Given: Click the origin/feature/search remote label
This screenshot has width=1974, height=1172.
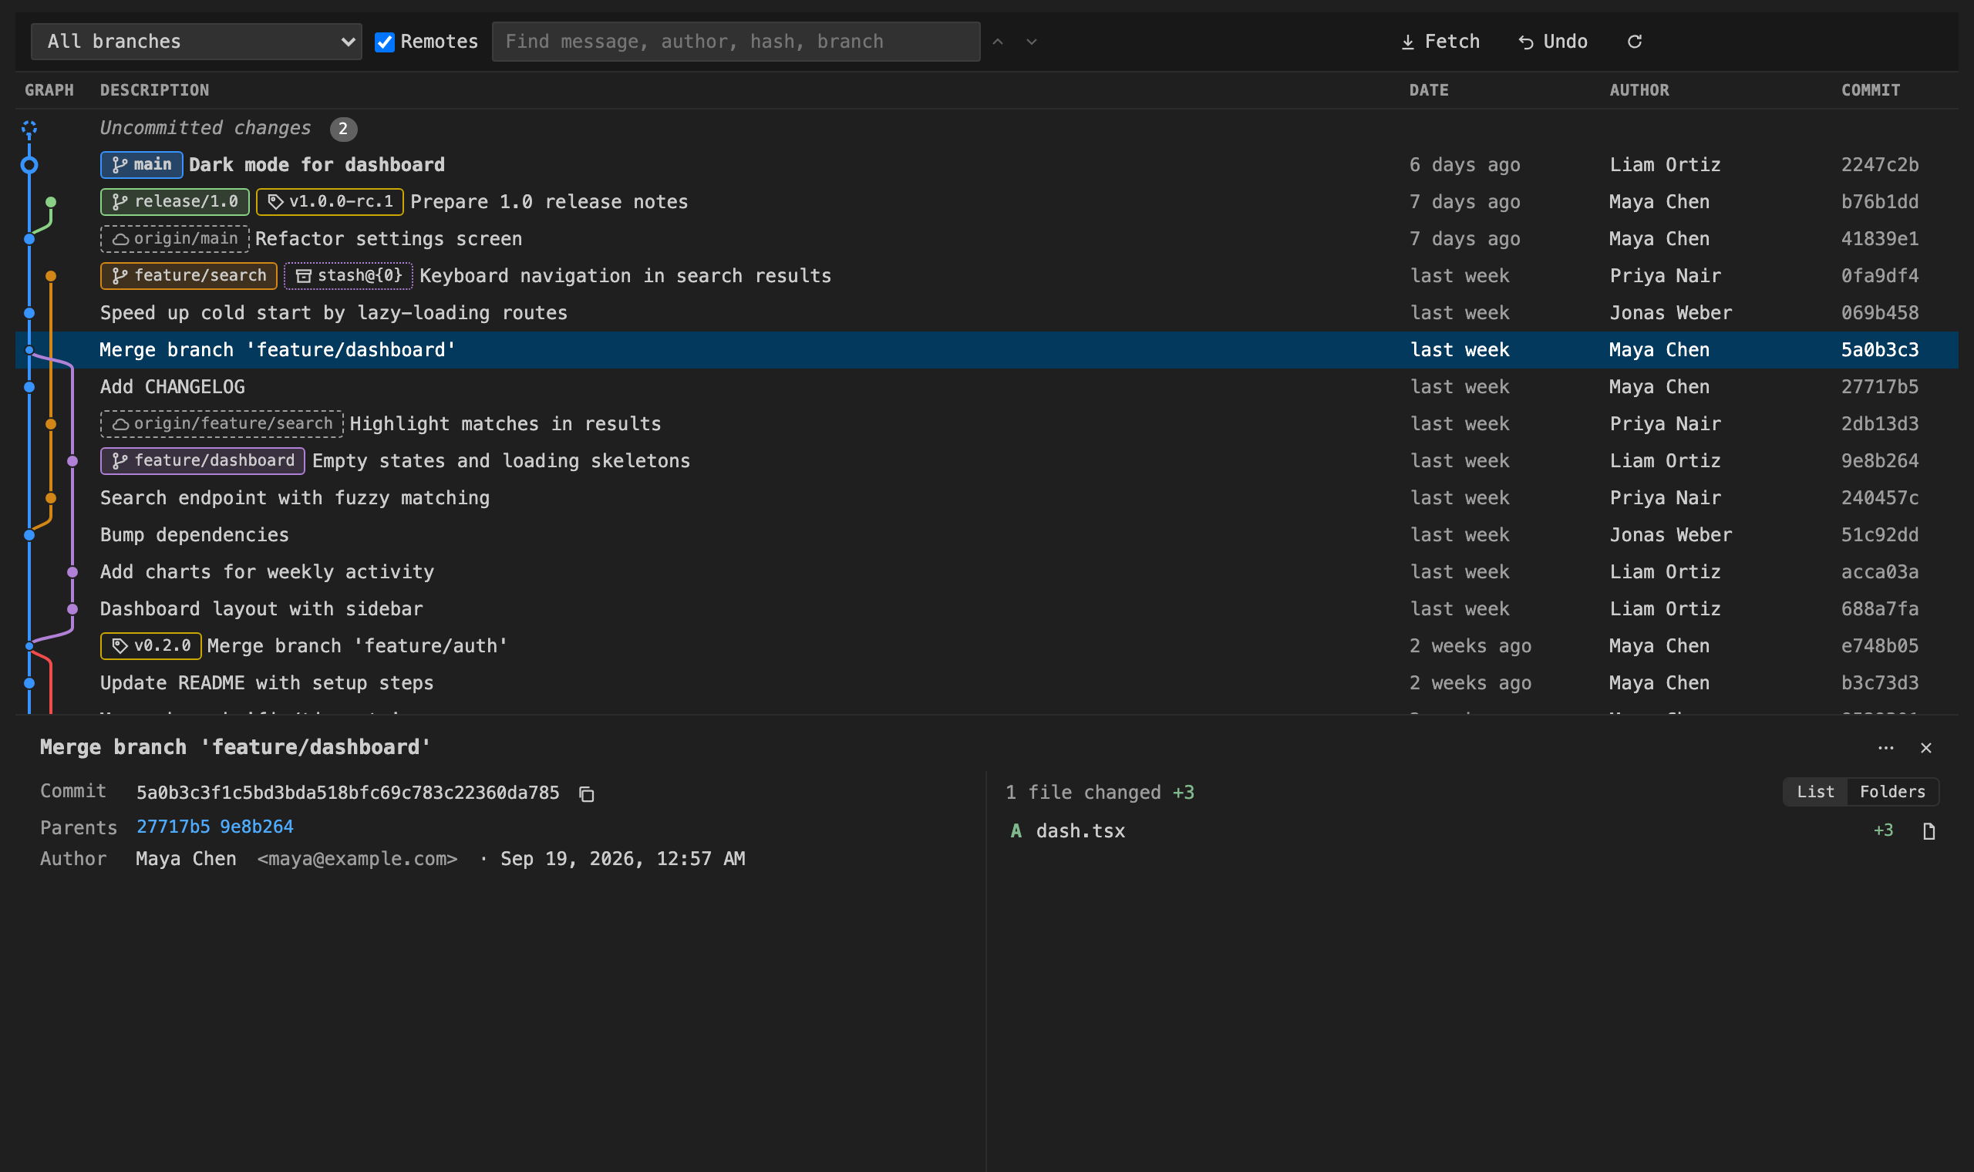Looking at the screenshot, I should tap(222, 424).
